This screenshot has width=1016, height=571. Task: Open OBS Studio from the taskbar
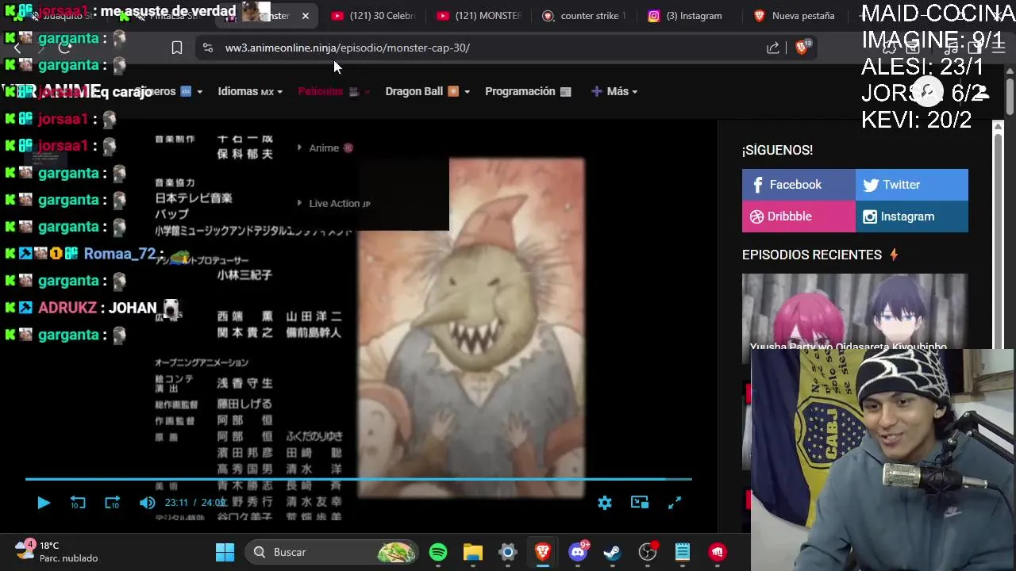(648, 552)
